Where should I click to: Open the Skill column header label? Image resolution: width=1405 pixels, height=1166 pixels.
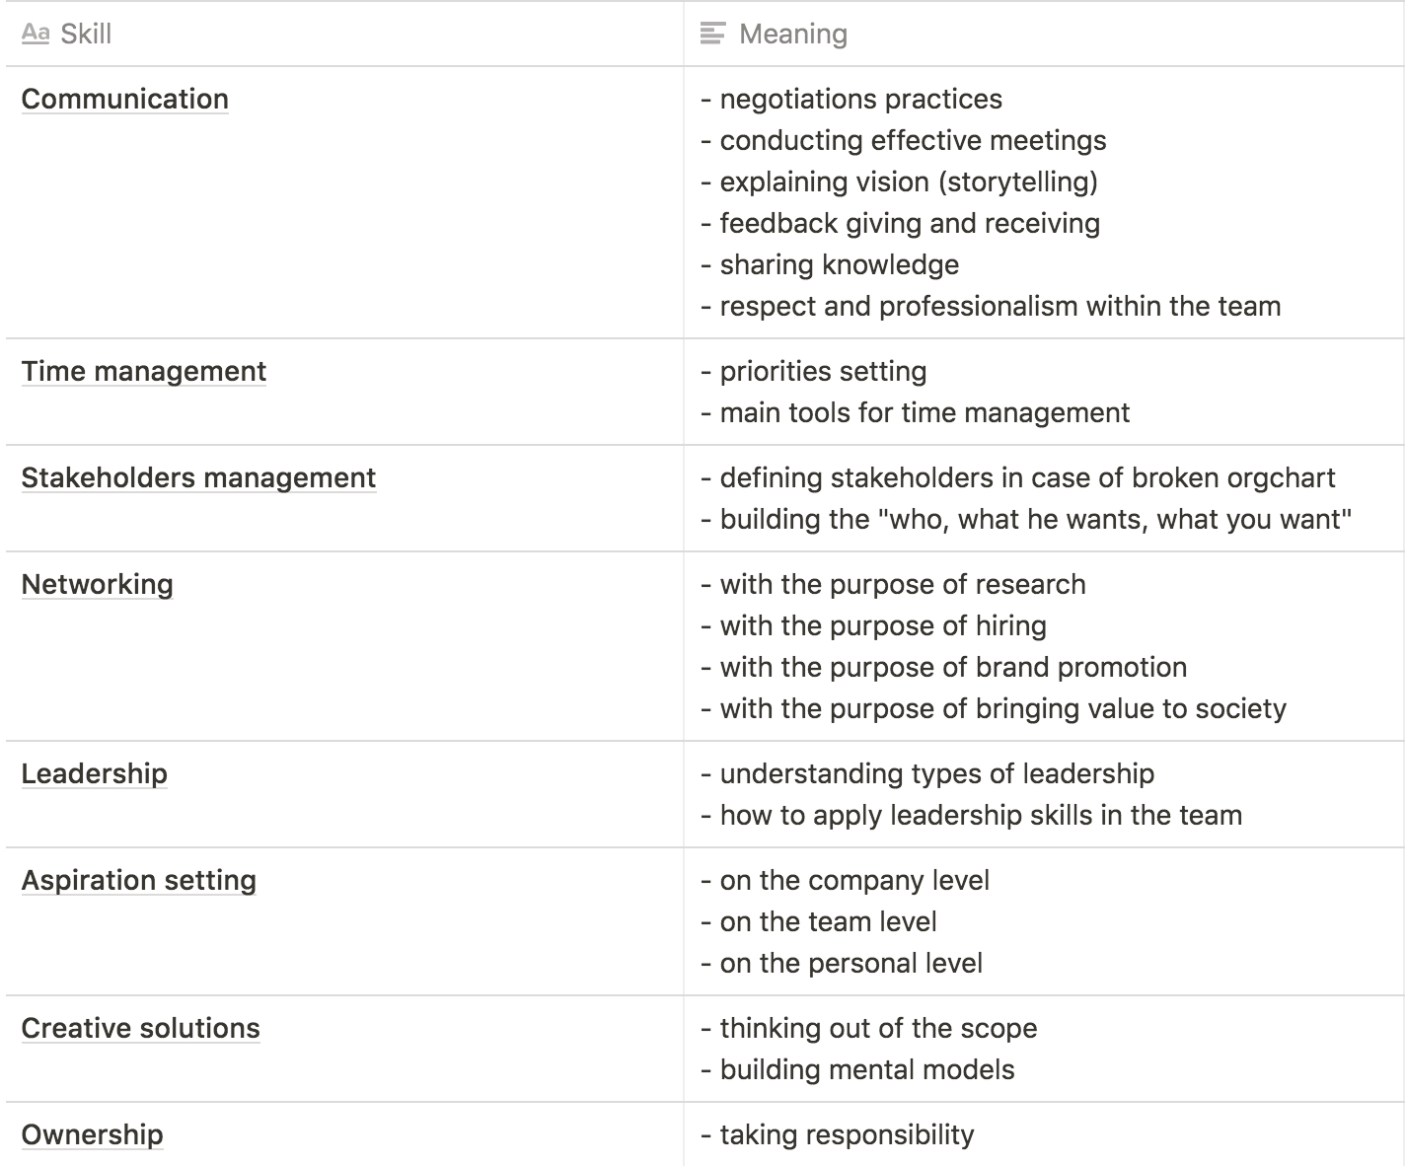[x=86, y=34]
